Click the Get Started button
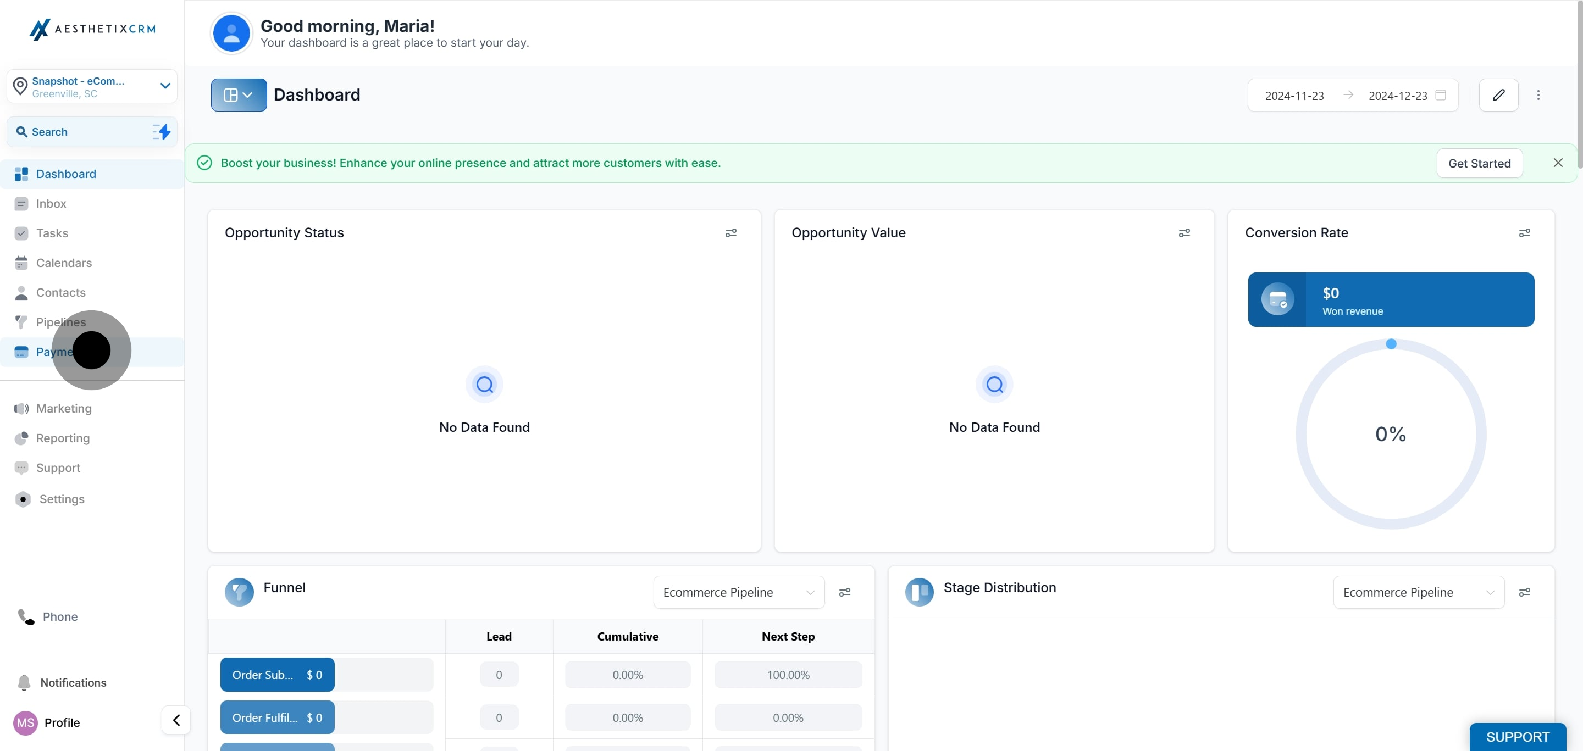This screenshot has width=1583, height=751. tap(1479, 163)
